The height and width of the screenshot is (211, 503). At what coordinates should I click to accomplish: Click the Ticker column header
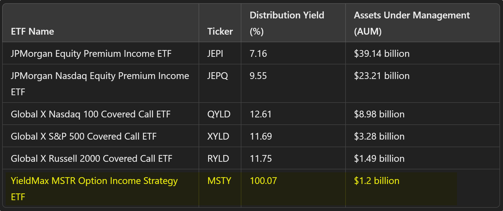point(220,31)
